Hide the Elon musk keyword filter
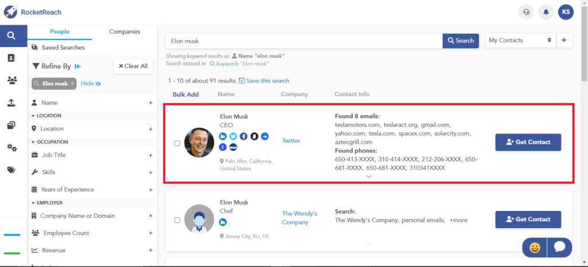Screen dimensions: 588x267 coord(91,84)
